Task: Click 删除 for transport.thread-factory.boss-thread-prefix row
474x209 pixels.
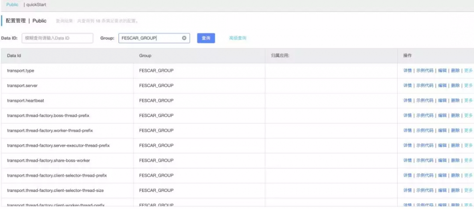Action: coord(455,116)
